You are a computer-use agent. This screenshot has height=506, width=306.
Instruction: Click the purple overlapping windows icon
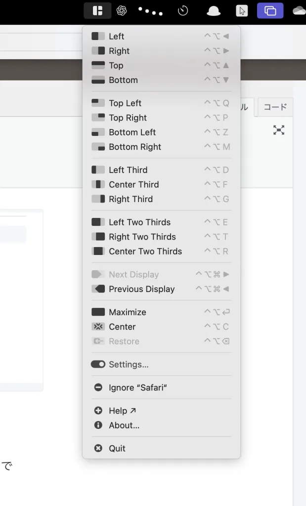(270, 11)
